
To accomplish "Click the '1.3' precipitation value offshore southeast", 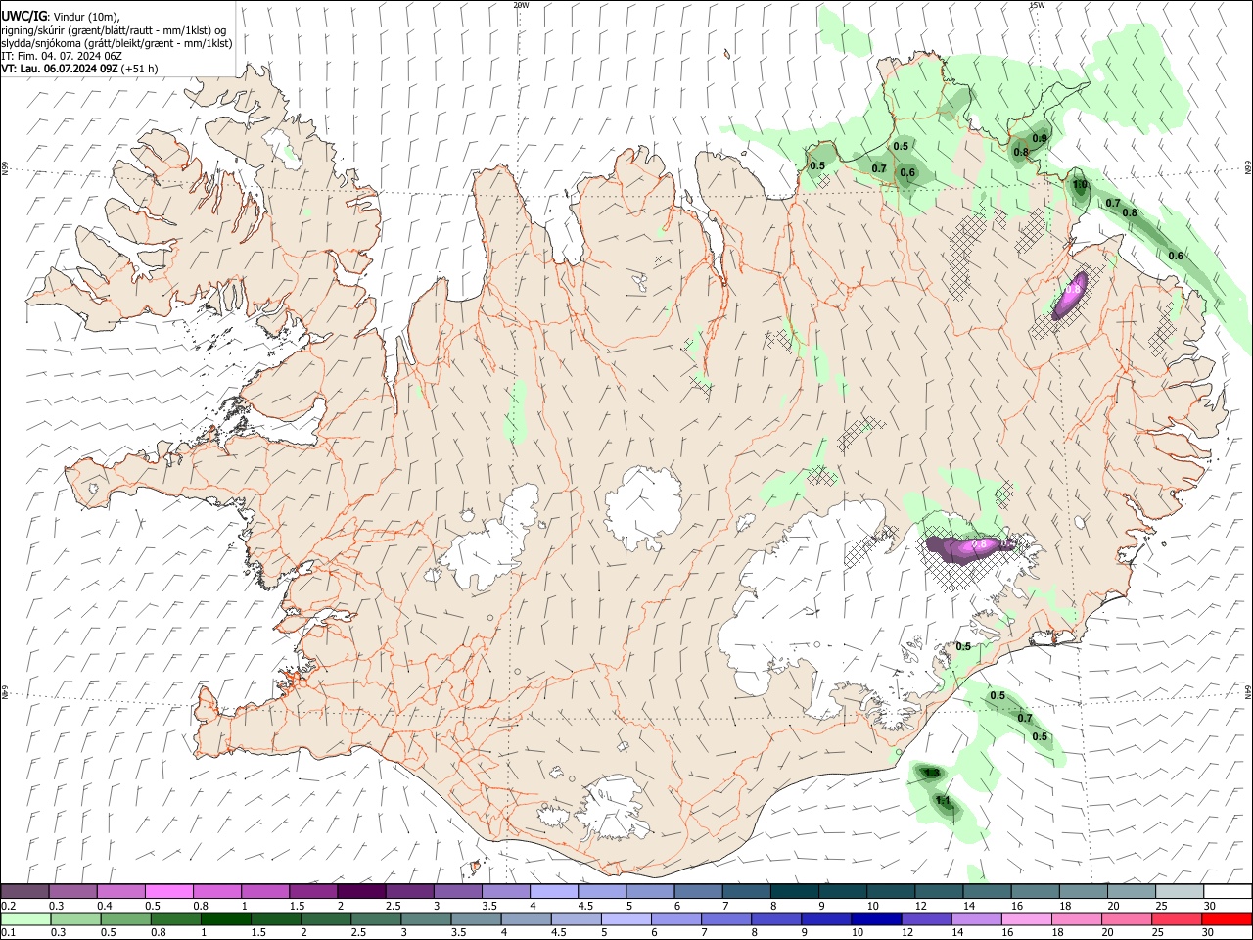I will 932,774.
